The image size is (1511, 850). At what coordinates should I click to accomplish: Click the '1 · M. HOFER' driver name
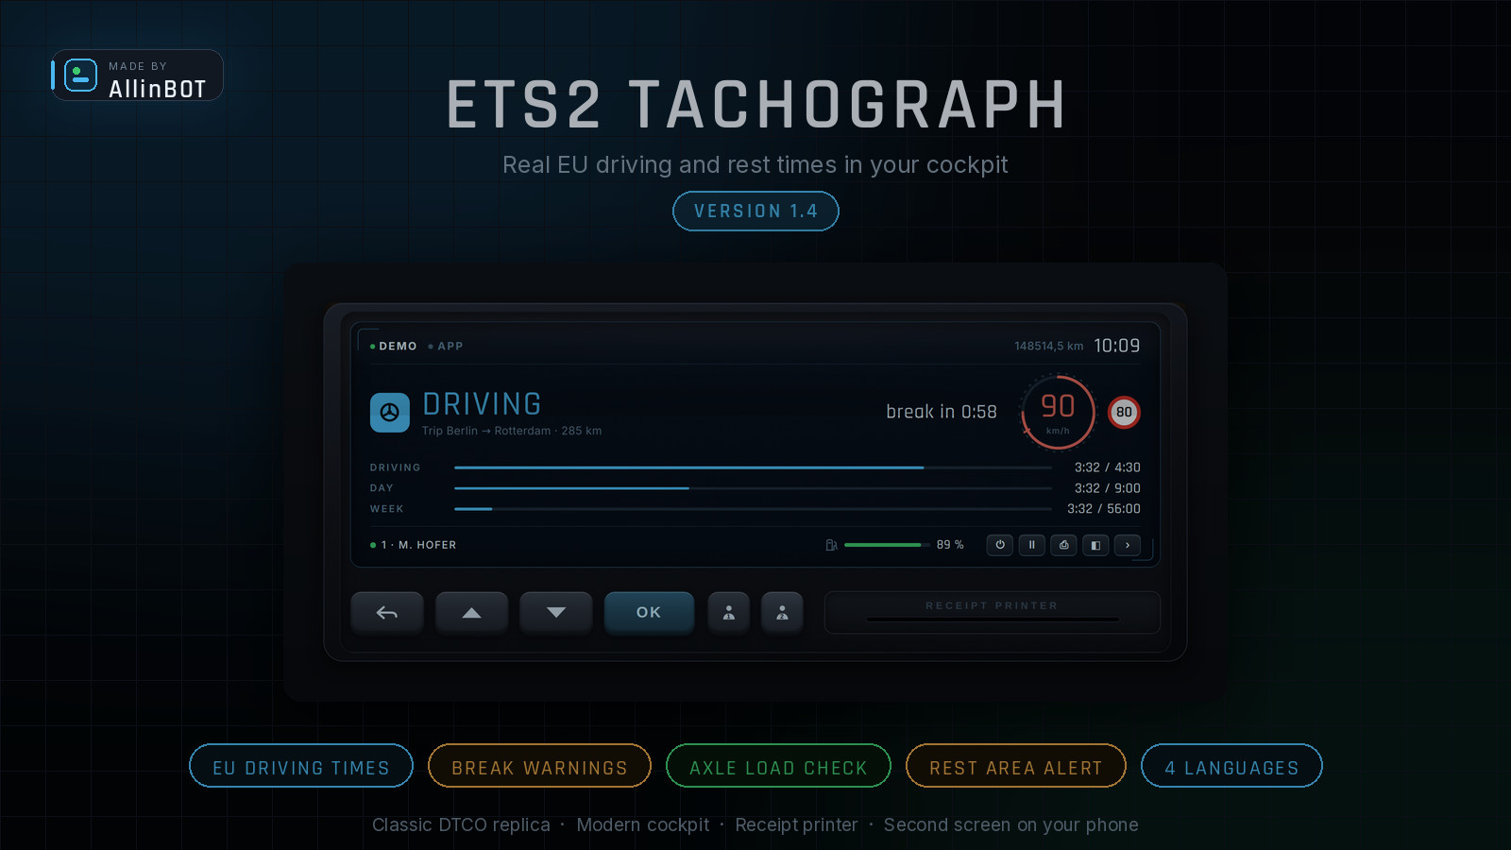[x=418, y=545]
